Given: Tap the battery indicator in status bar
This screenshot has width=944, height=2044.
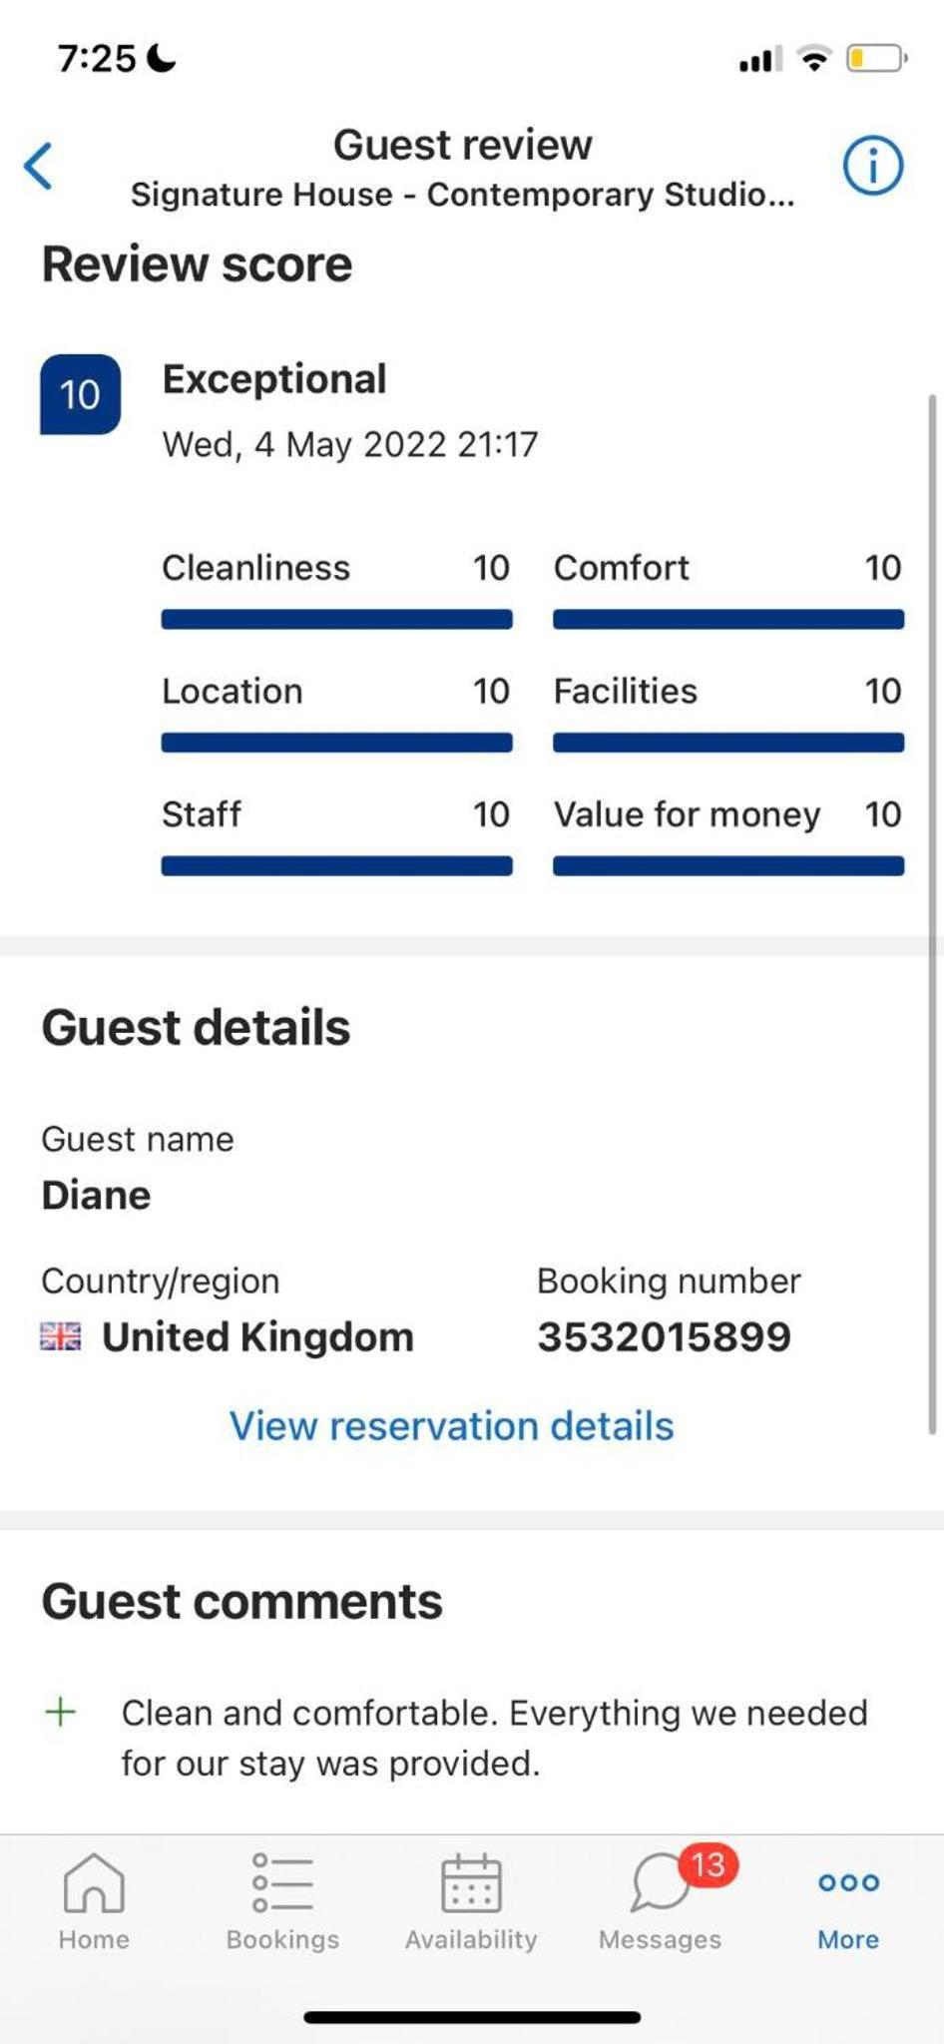Looking at the screenshot, I should pos(876,59).
